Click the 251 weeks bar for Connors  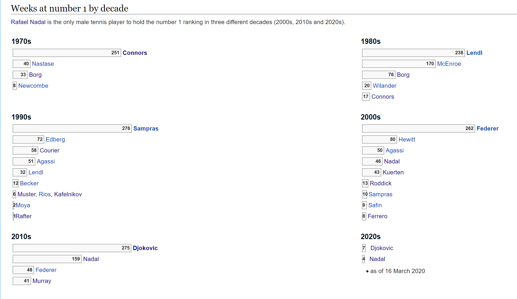[x=67, y=53]
